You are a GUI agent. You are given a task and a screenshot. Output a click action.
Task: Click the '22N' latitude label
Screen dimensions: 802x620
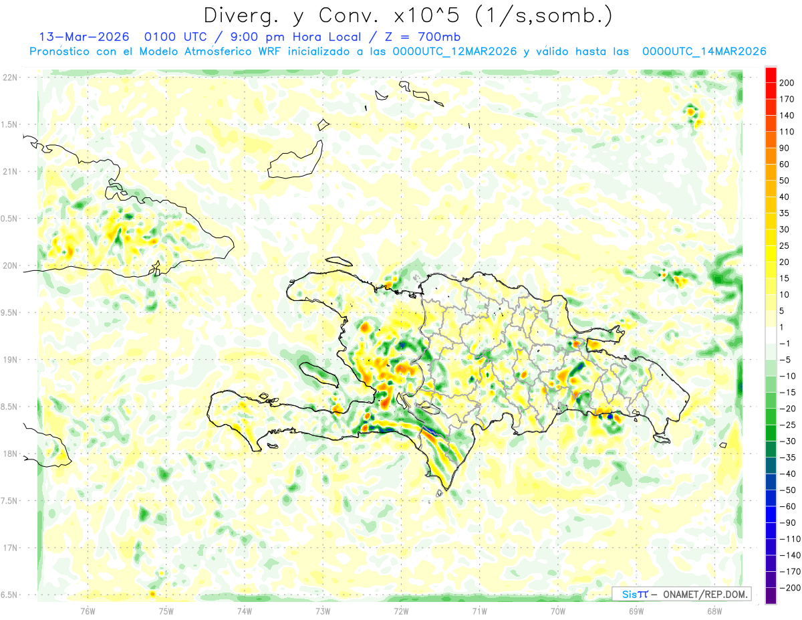11,77
